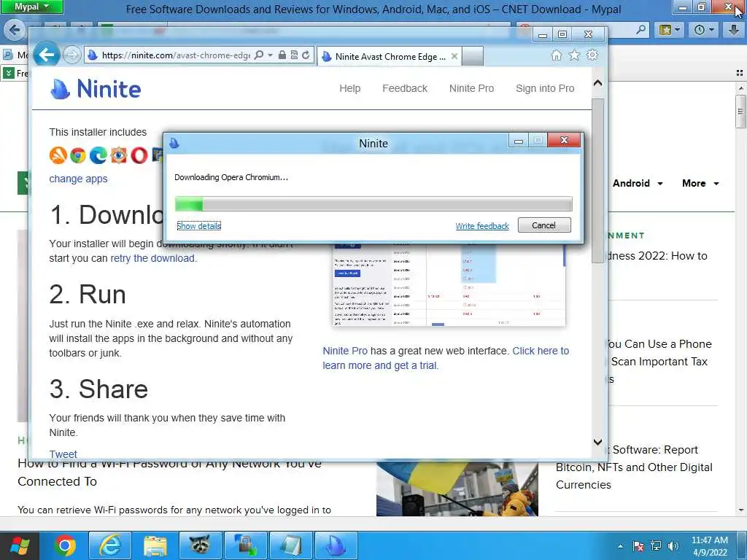
Task: Click the taskbar clock showing 11:47 AM
Action: tap(710, 546)
